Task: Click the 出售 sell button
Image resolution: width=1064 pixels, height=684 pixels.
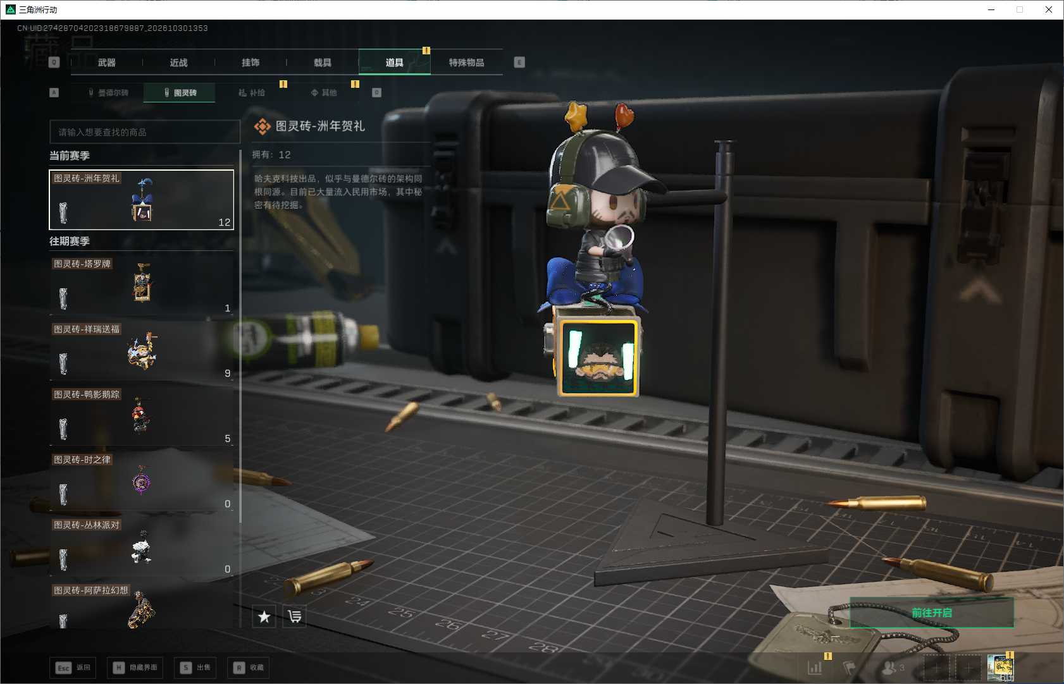Action: [195, 668]
